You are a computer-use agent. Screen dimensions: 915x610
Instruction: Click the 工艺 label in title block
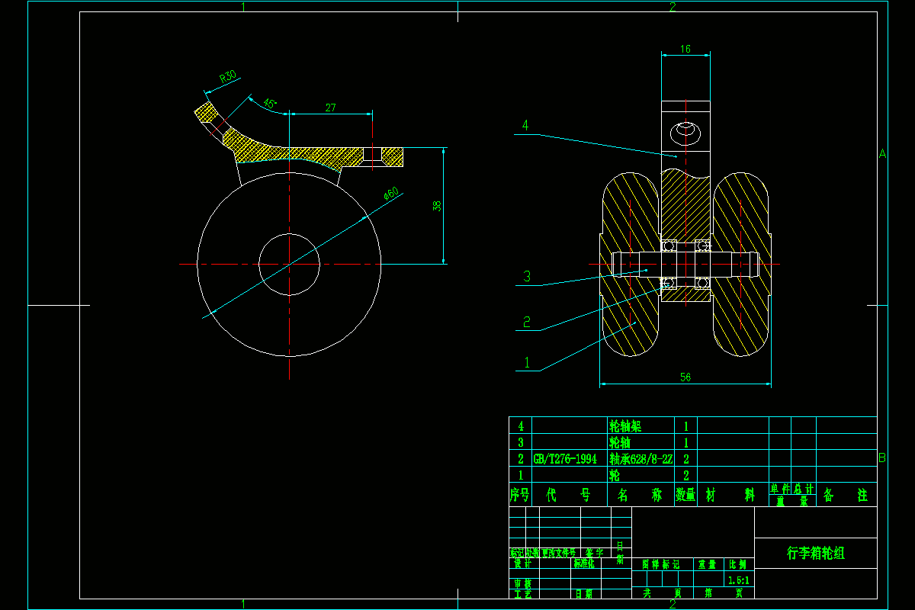522,593
